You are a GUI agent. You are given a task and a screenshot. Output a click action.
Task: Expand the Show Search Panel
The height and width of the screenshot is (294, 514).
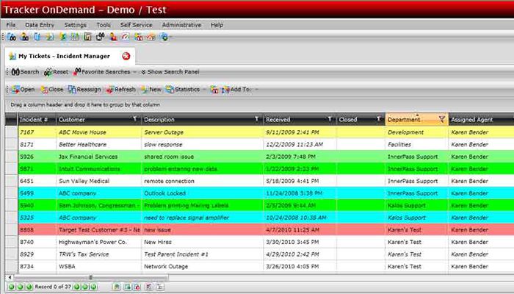coord(170,72)
